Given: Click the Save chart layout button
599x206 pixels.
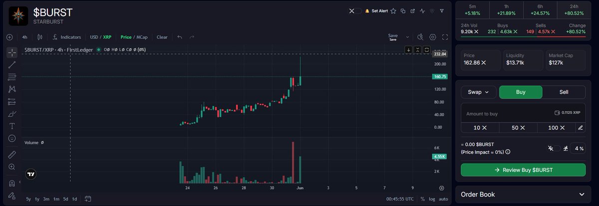Looking at the screenshot, I should click(x=393, y=37).
